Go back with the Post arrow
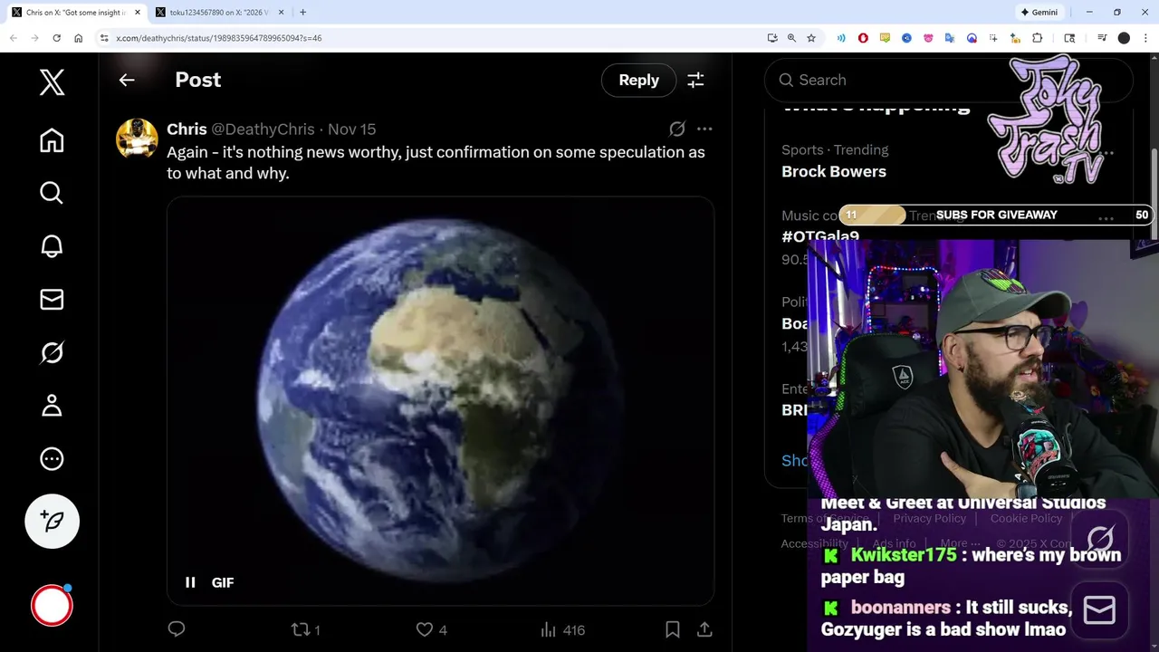This screenshot has width=1159, height=652. 127,80
